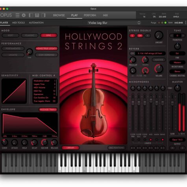
Task: Switch to the Browse tab
Action: 59,15
